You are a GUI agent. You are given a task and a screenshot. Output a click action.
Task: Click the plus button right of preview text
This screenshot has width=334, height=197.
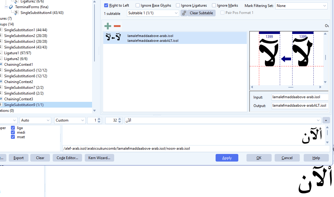(x=326, y=120)
